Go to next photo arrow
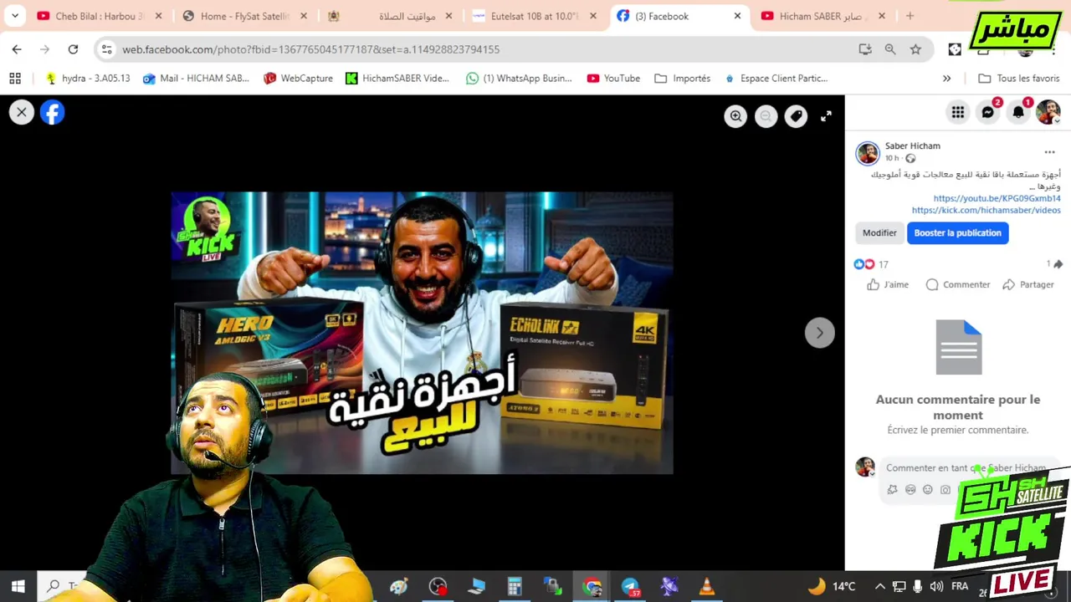This screenshot has height=602, width=1071. (x=819, y=333)
